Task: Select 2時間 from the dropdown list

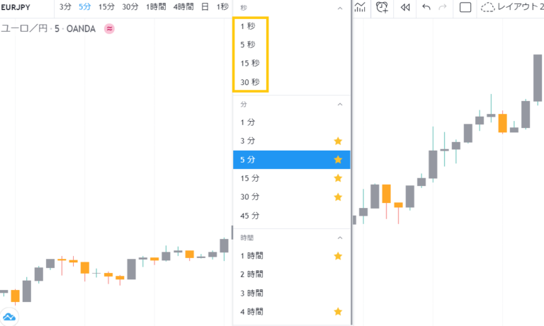Action: click(x=251, y=274)
